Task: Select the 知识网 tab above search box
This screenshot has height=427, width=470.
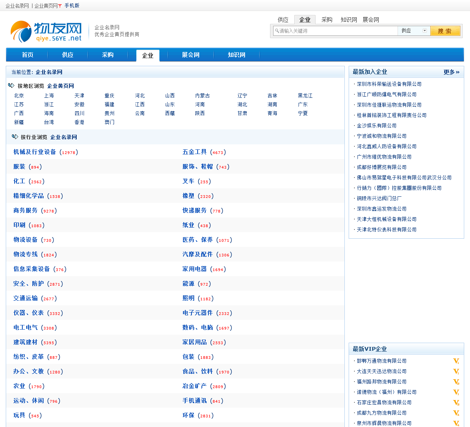Action: pyautogui.click(x=349, y=20)
